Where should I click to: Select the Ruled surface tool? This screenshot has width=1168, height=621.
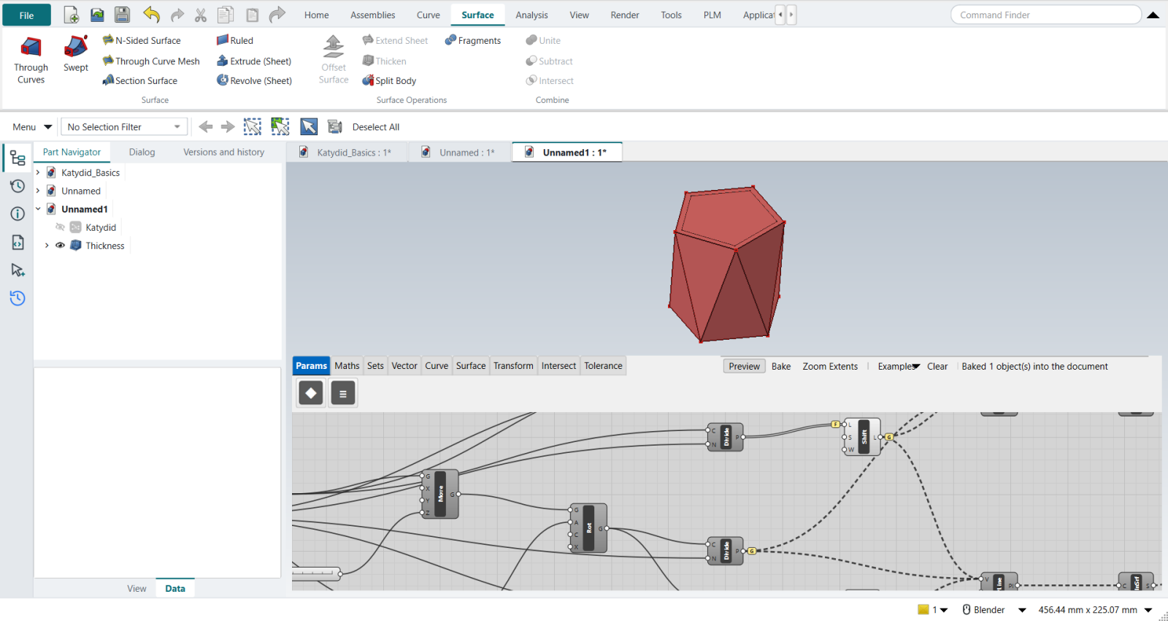click(235, 40)
